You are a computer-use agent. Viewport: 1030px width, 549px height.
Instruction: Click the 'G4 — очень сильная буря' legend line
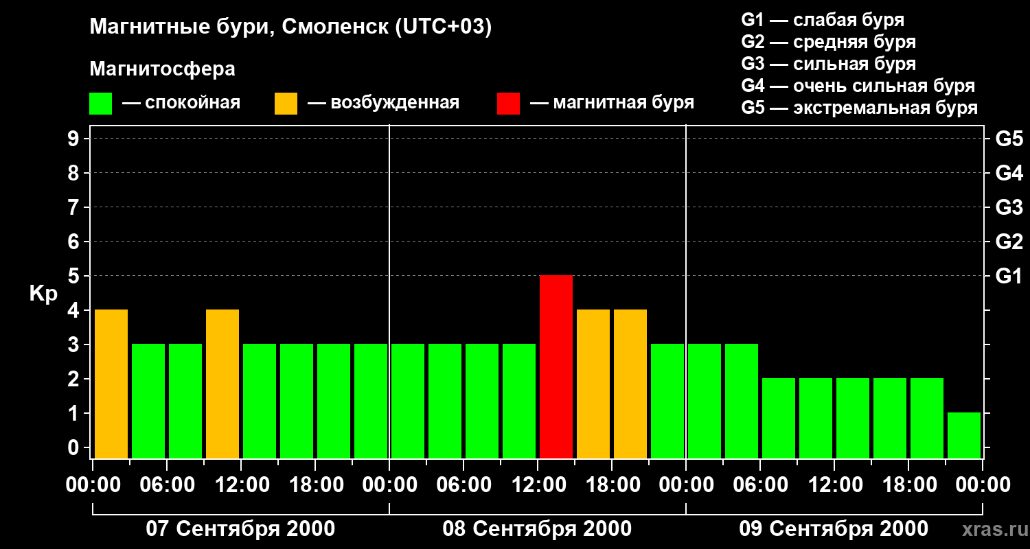point(858,86)
